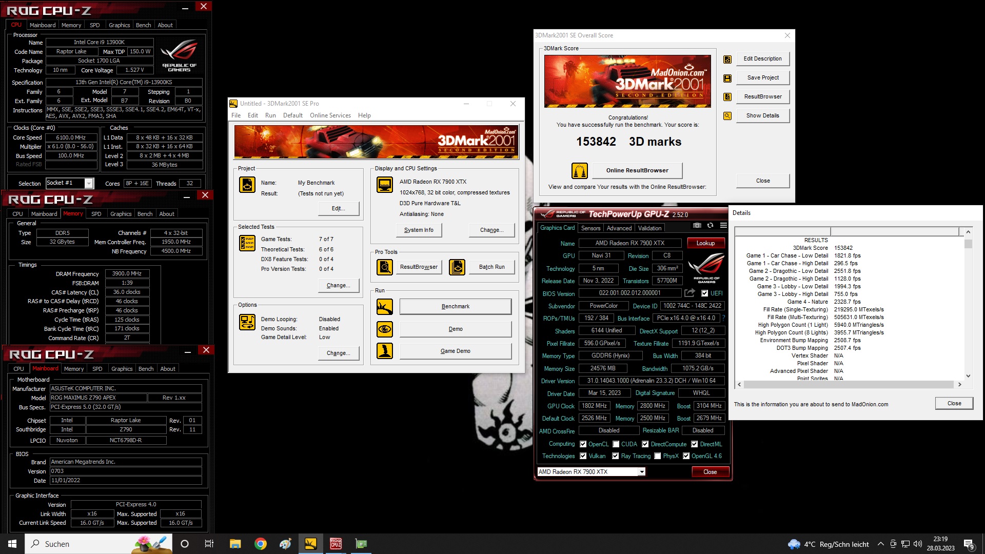
Task: Open the Validation tab in GPU-Z
Action: tap(649, 228)
